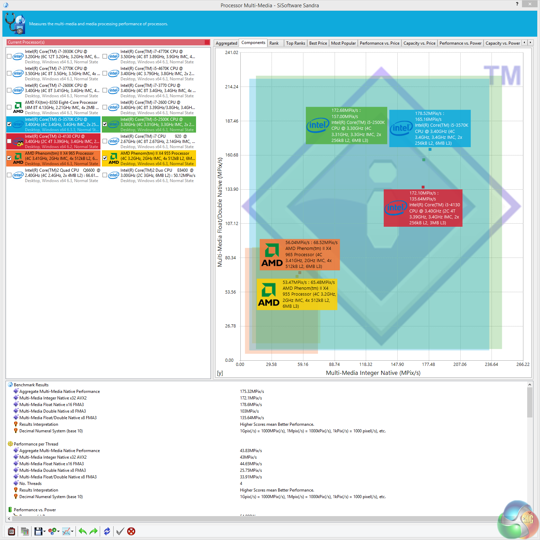
Task: Open the benchmark options clipboard icon
Action: point(11,531)
